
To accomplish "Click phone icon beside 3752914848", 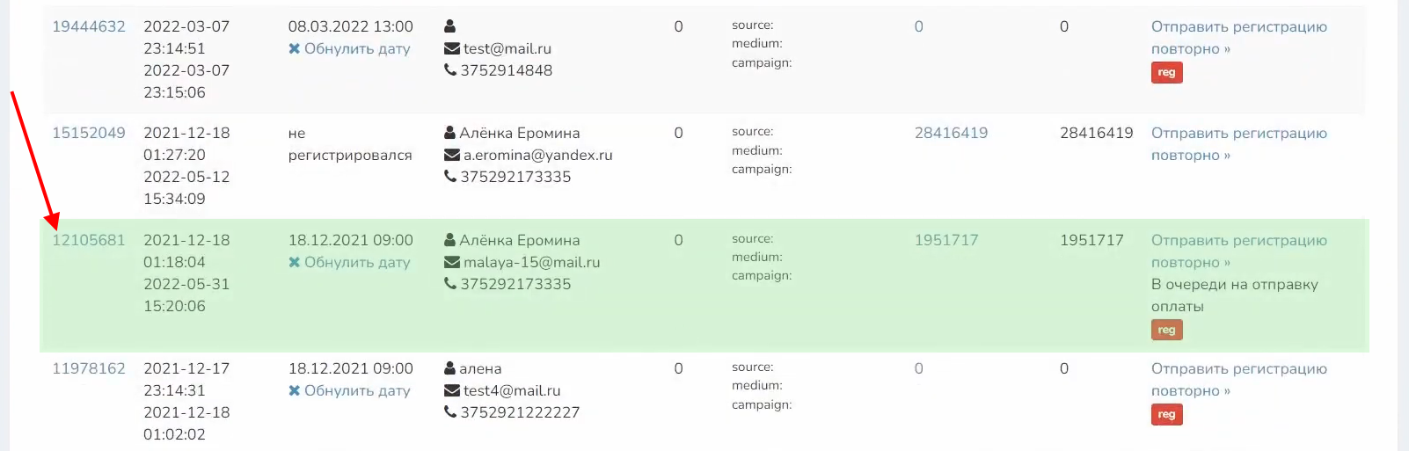I will click(450, 70).
